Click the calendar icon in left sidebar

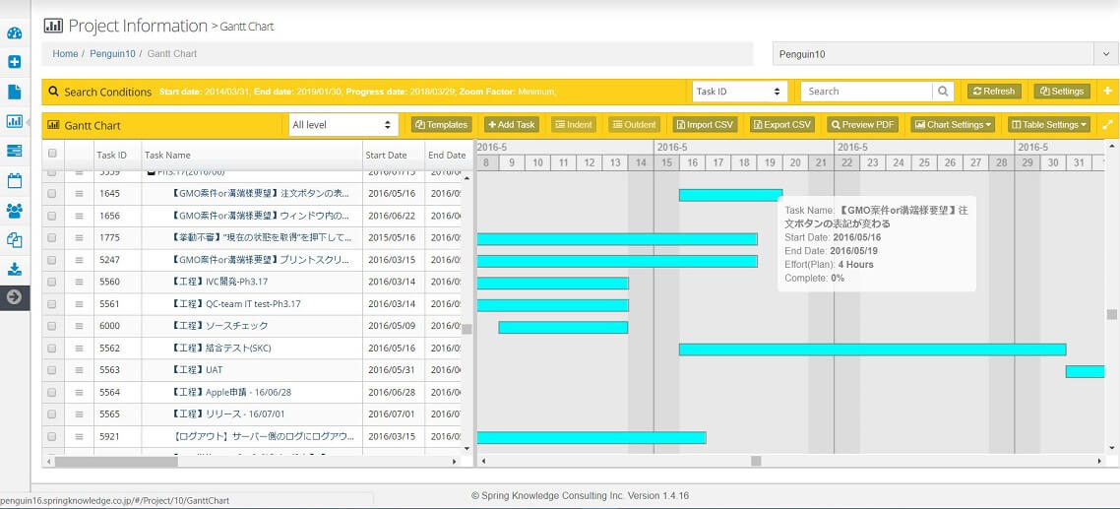(x=15, y=180)
